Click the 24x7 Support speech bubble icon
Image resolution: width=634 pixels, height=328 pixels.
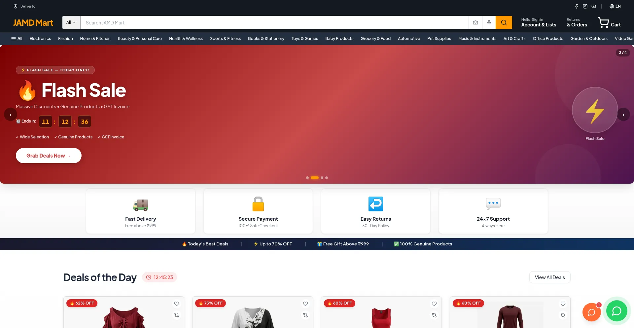493,204
